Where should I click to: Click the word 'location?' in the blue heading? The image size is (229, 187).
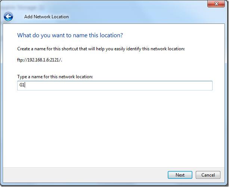pyautogui.click(x=111, y=35)
